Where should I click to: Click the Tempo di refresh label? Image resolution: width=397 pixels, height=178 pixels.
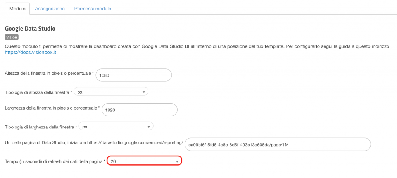point(55,161)
